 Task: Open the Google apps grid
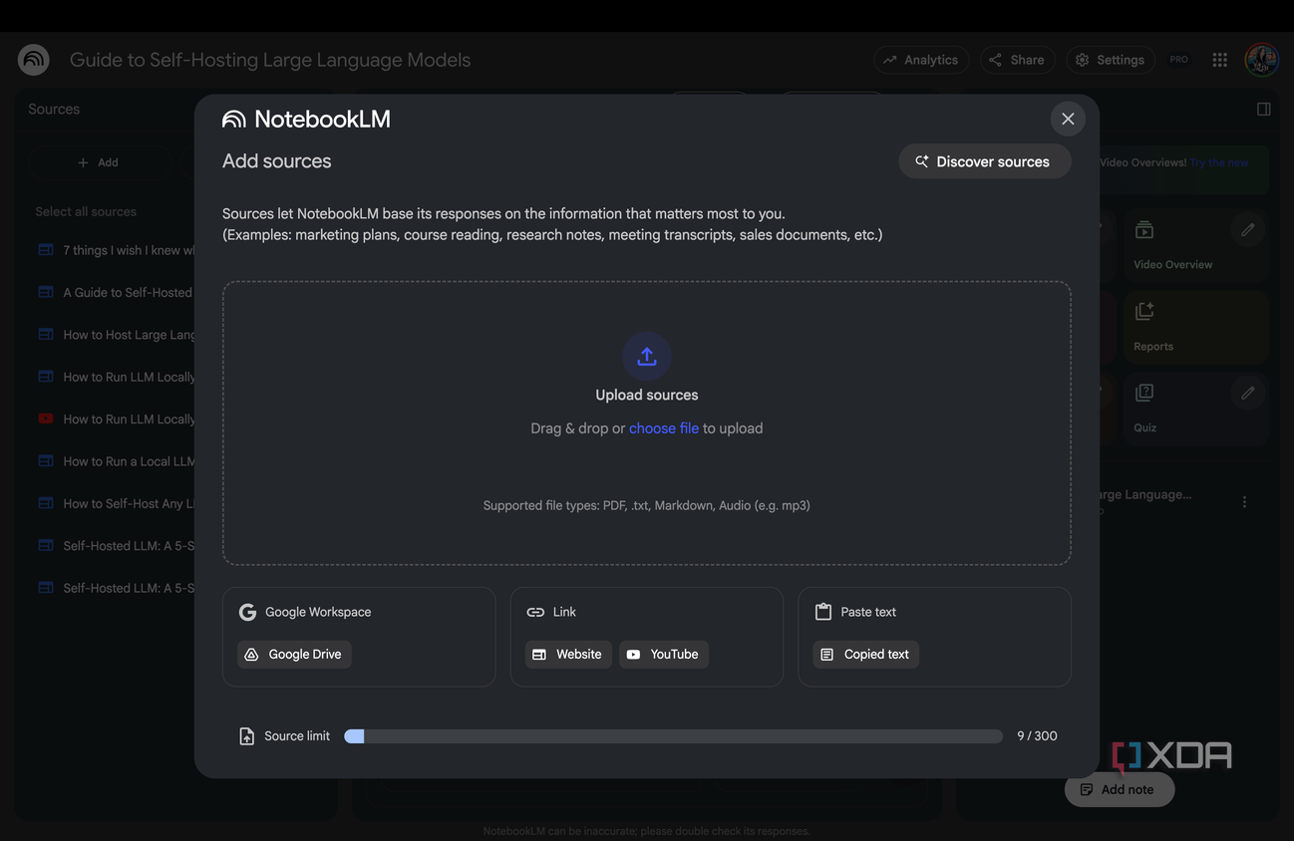click(1219, 60)
